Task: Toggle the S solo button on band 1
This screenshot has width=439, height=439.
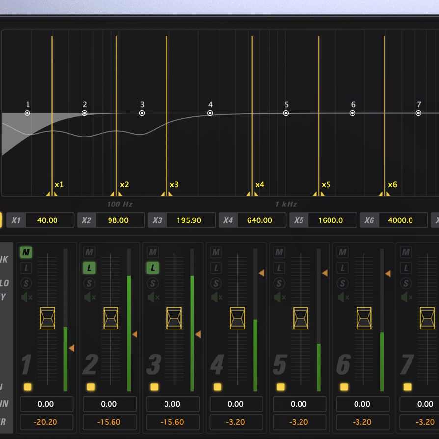Action: pos(26,283)
